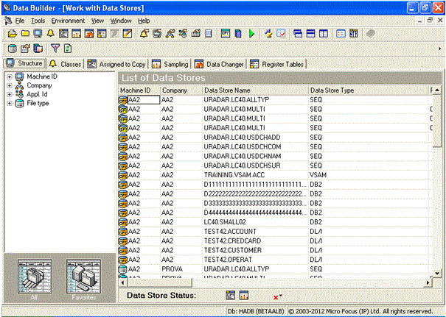Click the green run arrow in toolbar

click(252, 33)
